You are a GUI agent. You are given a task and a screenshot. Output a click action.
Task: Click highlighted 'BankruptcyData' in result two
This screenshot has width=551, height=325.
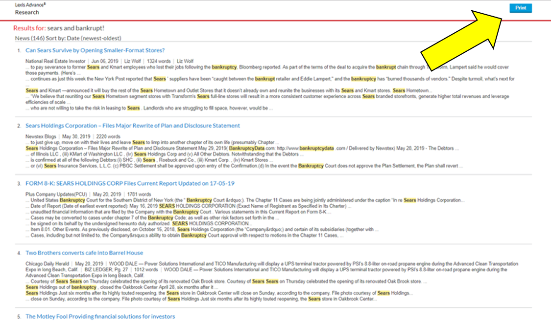[x=246, y=148]
